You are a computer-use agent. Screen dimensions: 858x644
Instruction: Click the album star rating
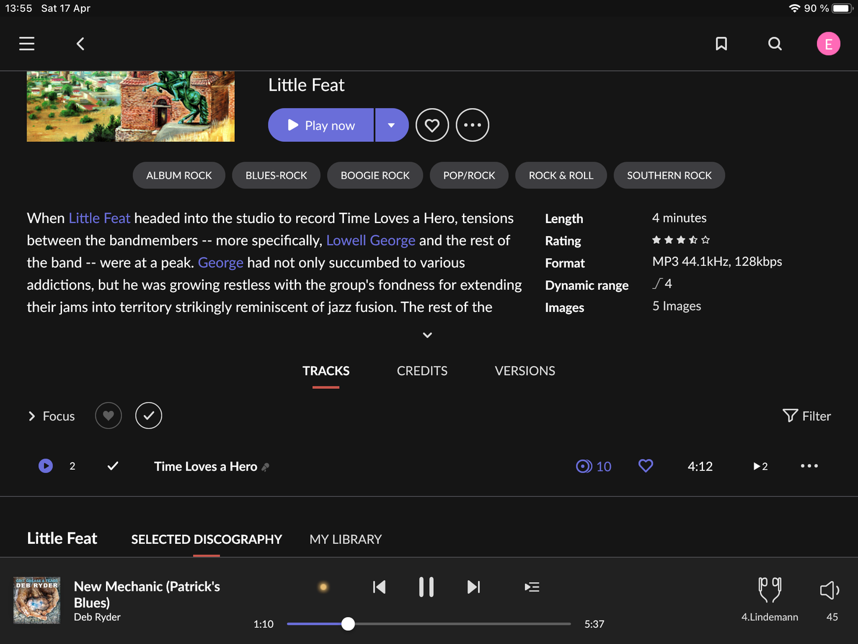681,240
